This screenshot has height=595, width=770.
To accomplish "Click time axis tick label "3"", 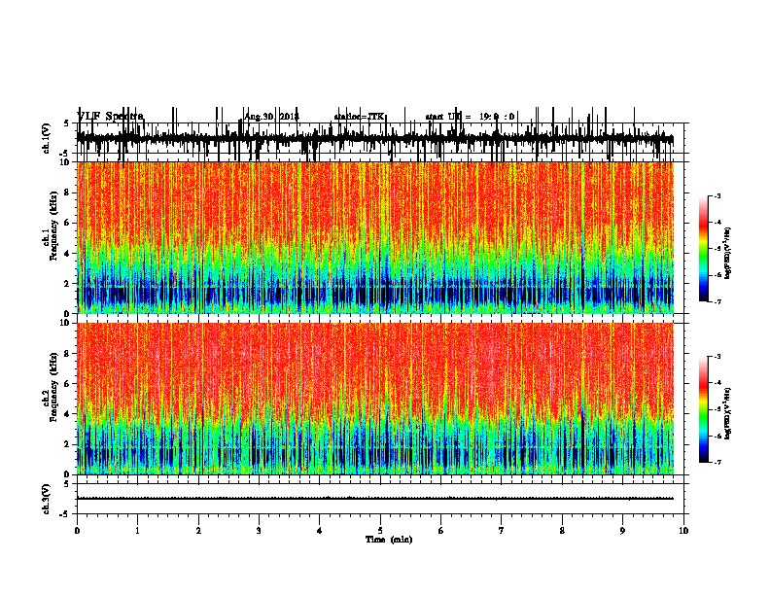I will (x=259, y=530).
